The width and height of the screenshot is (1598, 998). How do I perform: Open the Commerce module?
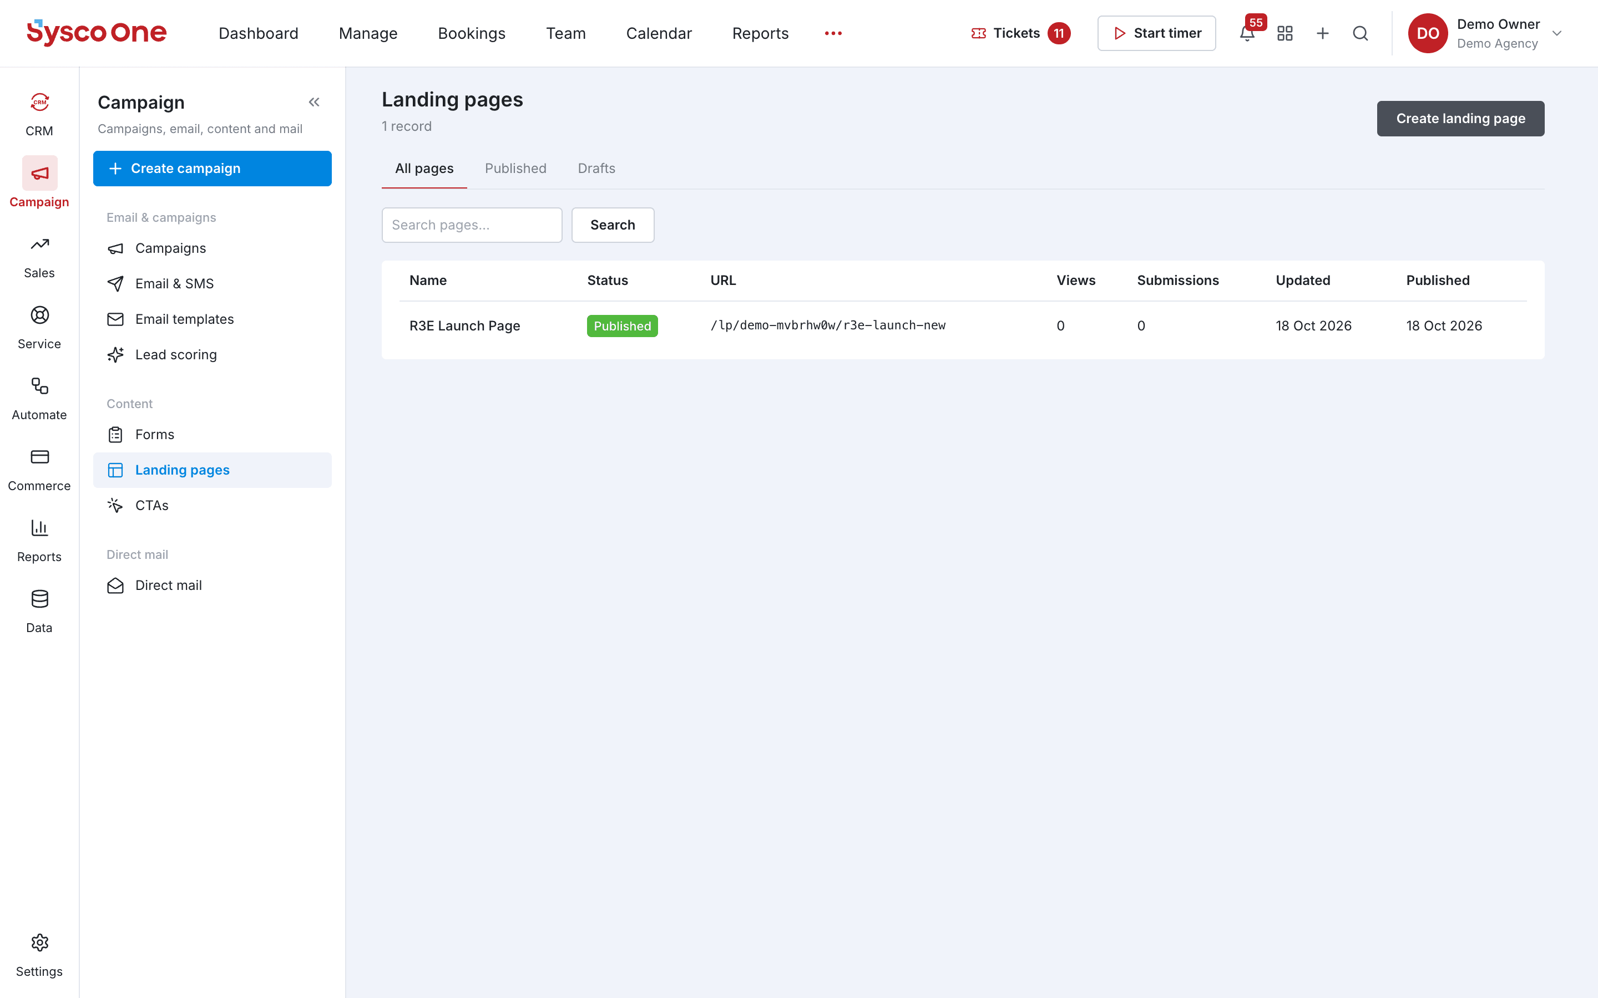[x=39, y=469]
